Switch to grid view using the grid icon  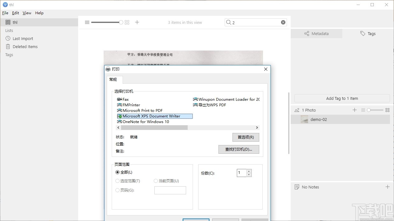[x=127, y=22]
